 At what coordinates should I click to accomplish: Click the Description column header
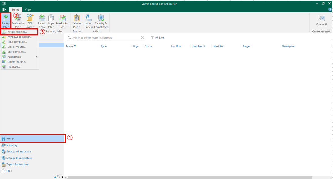[x=288, y=46]
